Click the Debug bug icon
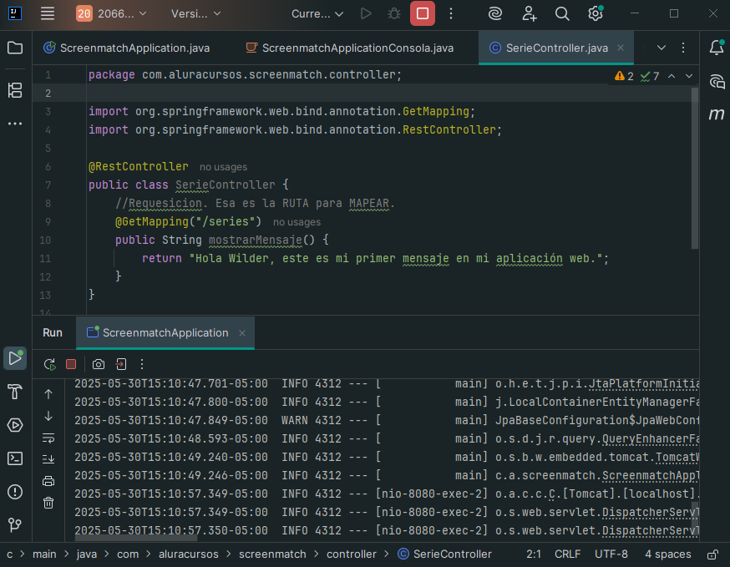This screenshot has width=730, height=567. coord(394,13)
